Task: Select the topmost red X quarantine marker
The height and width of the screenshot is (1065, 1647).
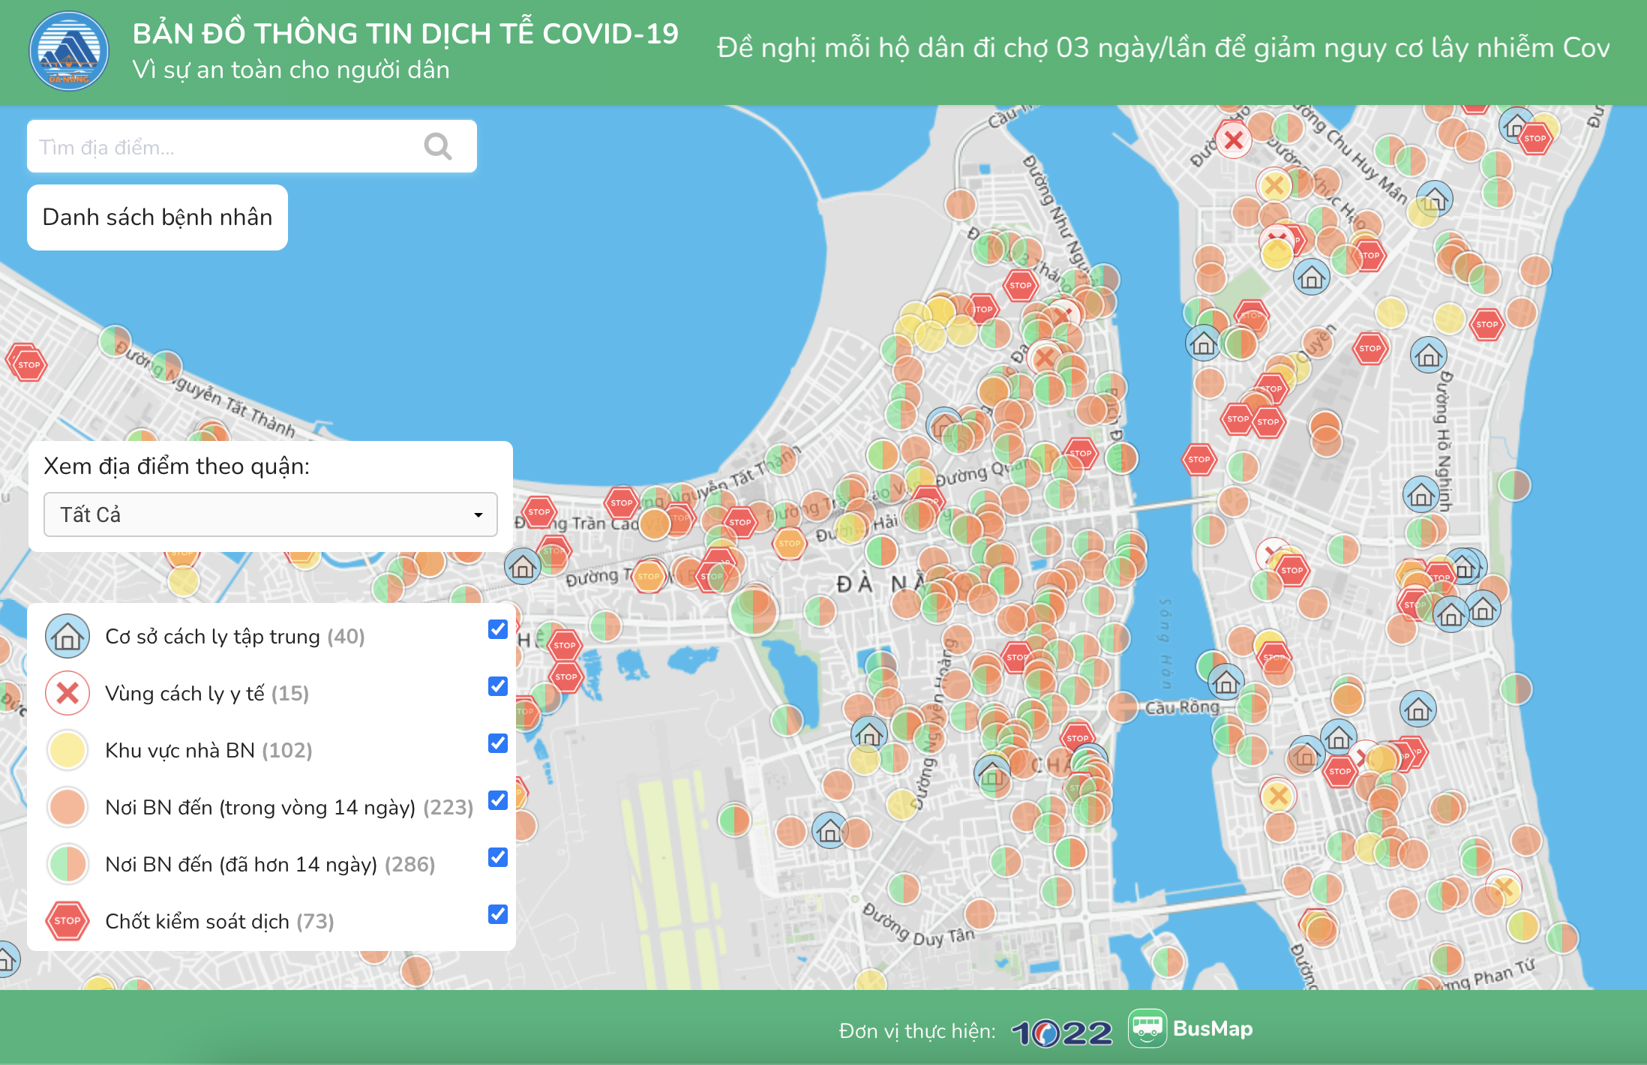Action: point(1233,139)
